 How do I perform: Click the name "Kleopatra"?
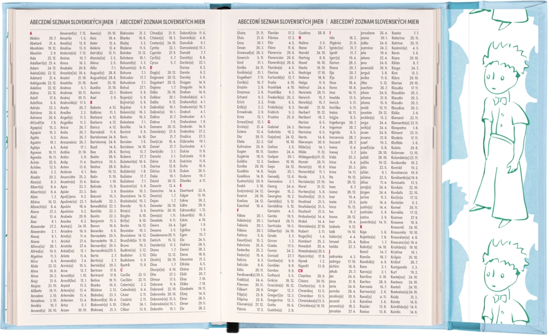(x=399, y=128)
